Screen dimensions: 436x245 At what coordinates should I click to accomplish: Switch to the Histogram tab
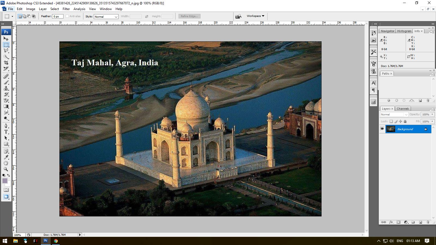point(404,31)
